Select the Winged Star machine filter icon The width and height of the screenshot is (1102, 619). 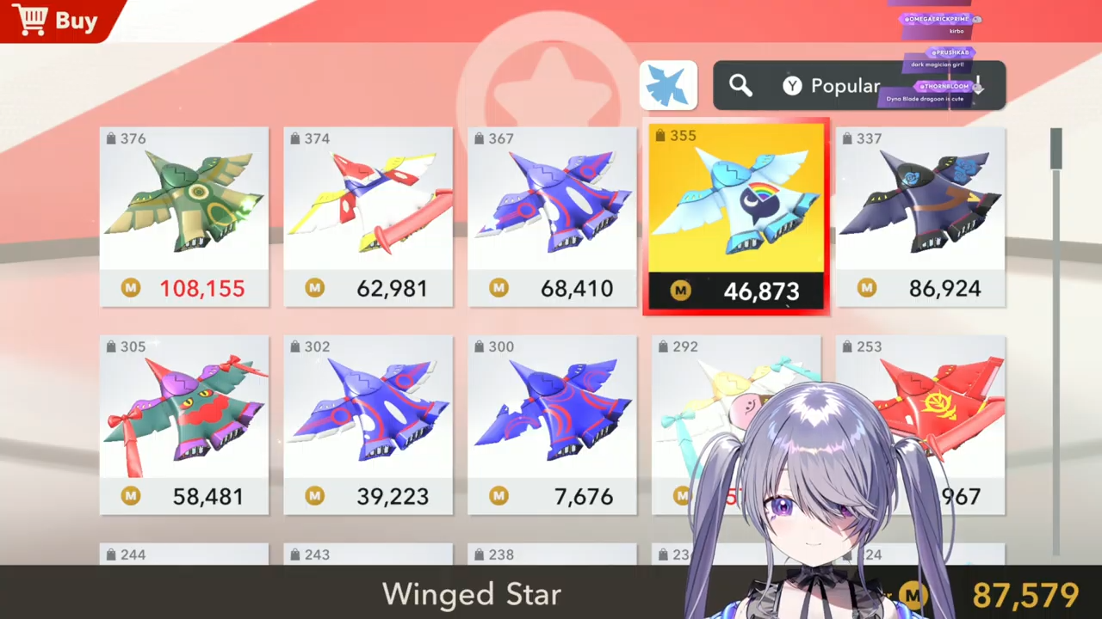click(x=668, y=85)
